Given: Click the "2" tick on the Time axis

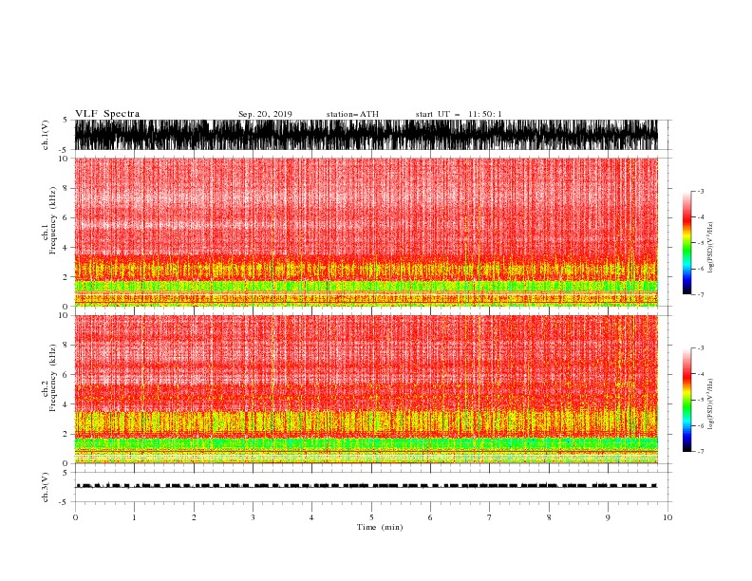Looking at the screenshot, I should click(x=194, y=517).
